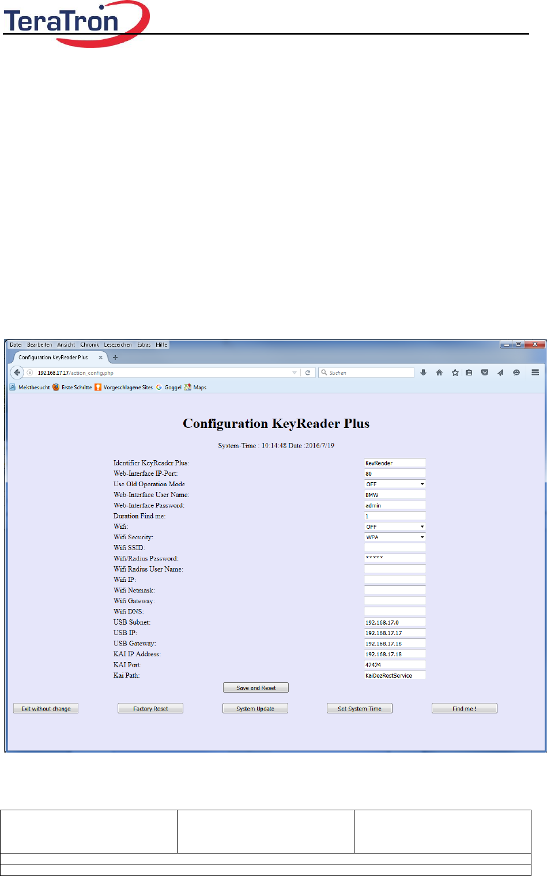Open Meistbesucht bookmark
Viewport: 547px width, 876px height.
pyautogui.click(x=29, y=388)
